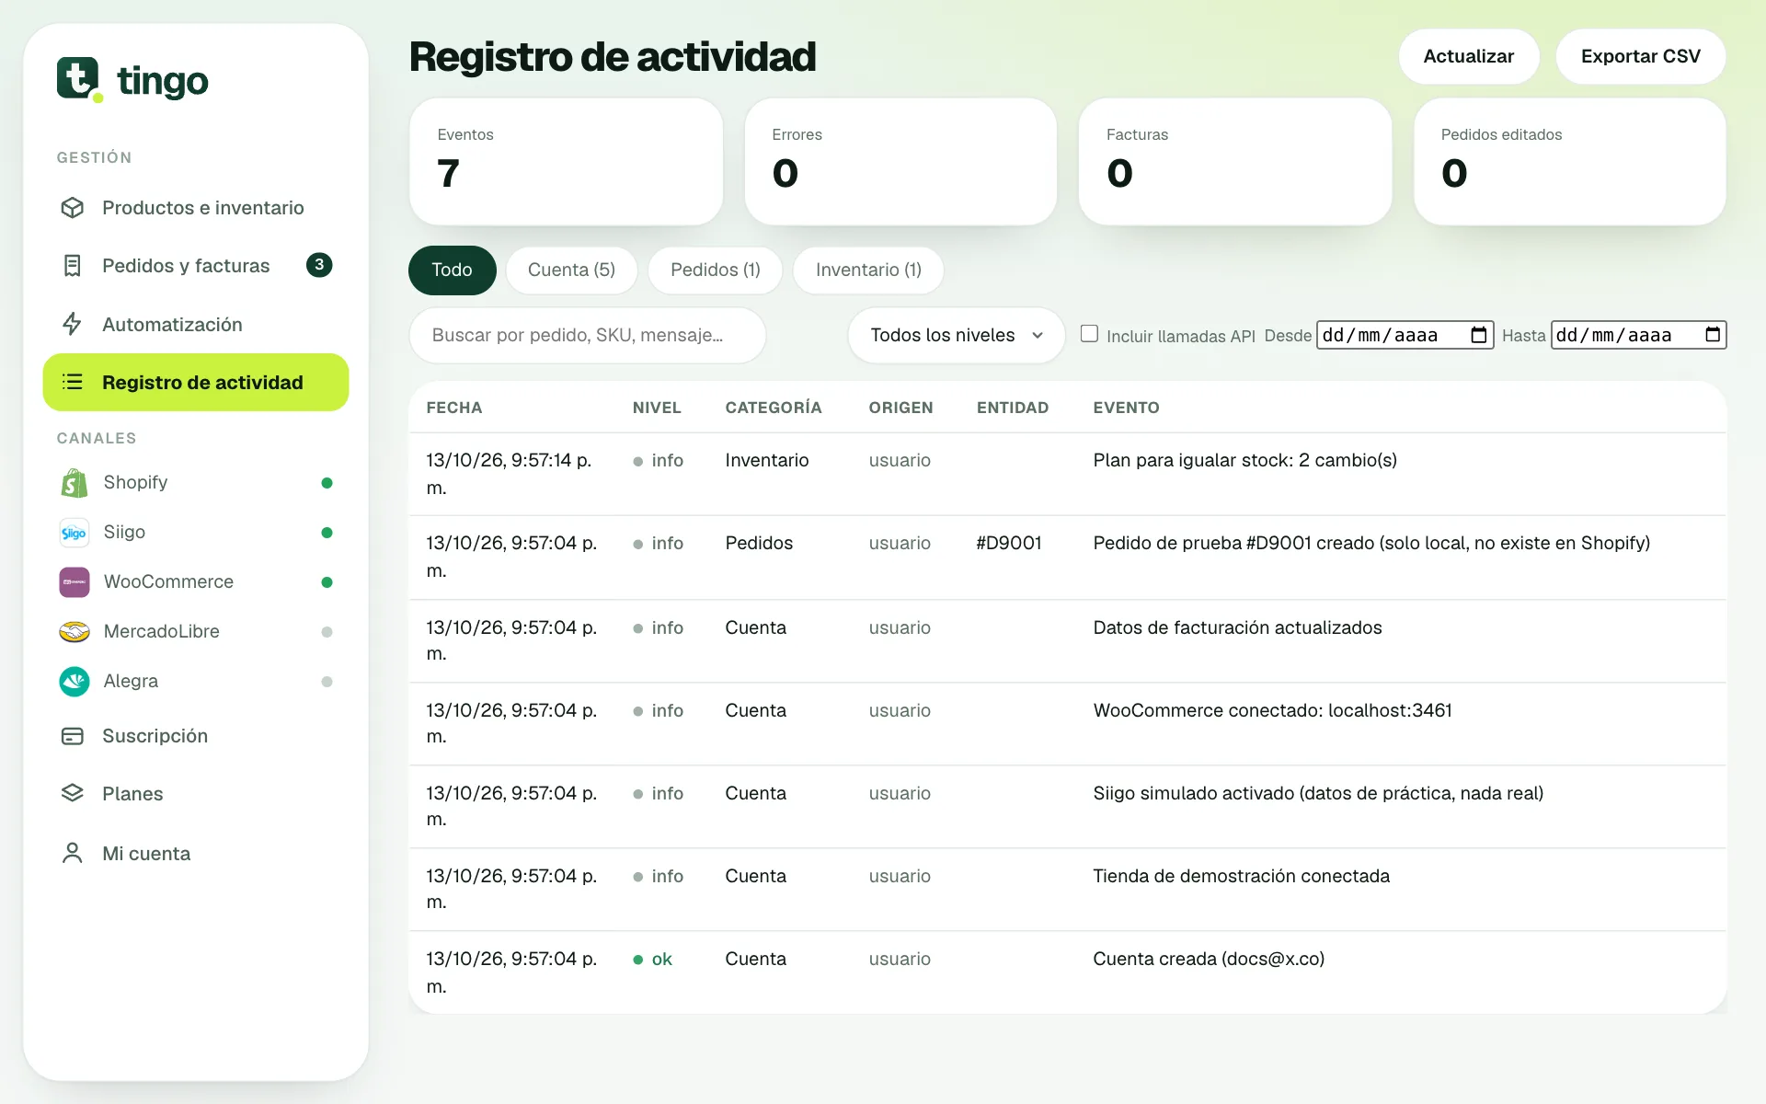Switch to the Cuenta (5) tab
The width and height of the screenshot is (1766, 1104).
pyautogui.click(x=571, y=270)
